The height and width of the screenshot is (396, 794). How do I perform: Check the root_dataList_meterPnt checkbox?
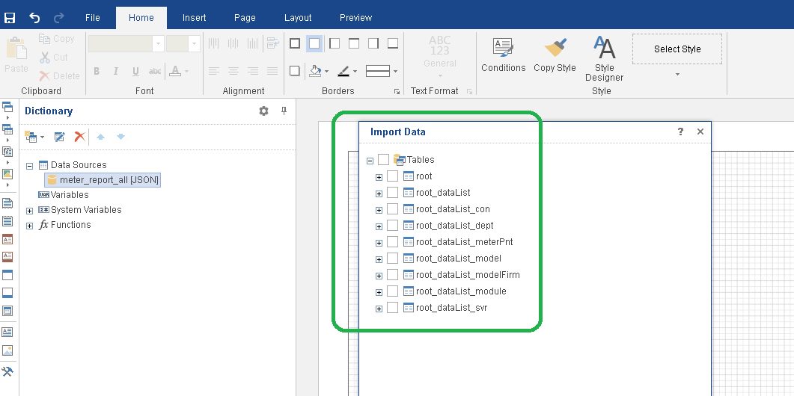[x=392, y=242]
